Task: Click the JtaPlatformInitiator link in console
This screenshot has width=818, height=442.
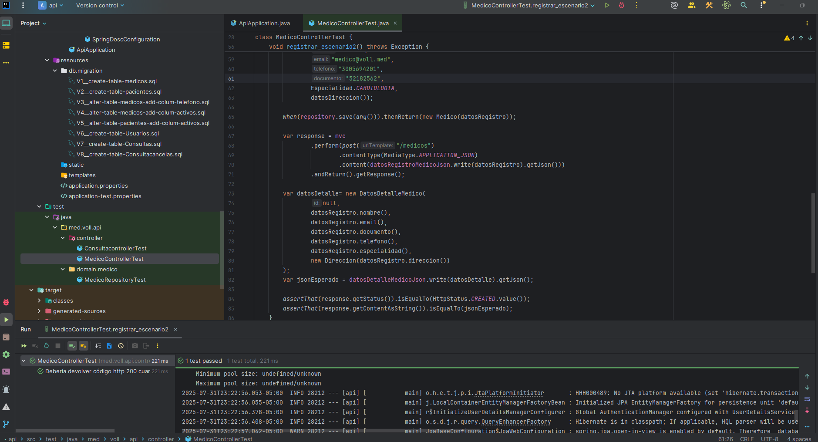Action: (509, 393)
